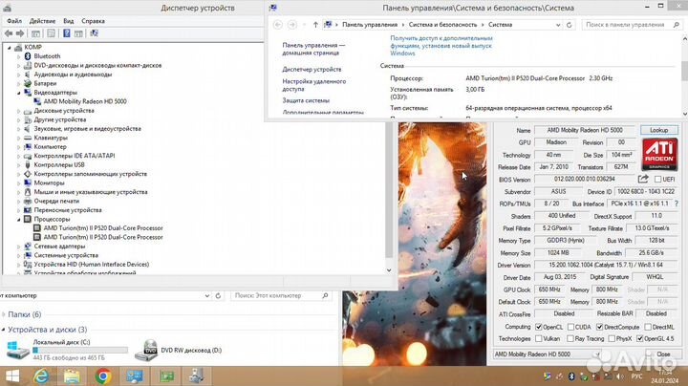This screenshot has height=386, width=688.
Task: Open the Действие menu
Action: pos(42,20)
